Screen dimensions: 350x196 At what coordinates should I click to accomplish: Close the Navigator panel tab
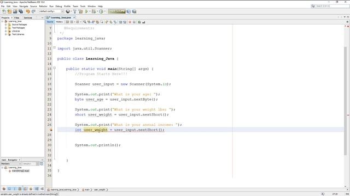(20, 160)
